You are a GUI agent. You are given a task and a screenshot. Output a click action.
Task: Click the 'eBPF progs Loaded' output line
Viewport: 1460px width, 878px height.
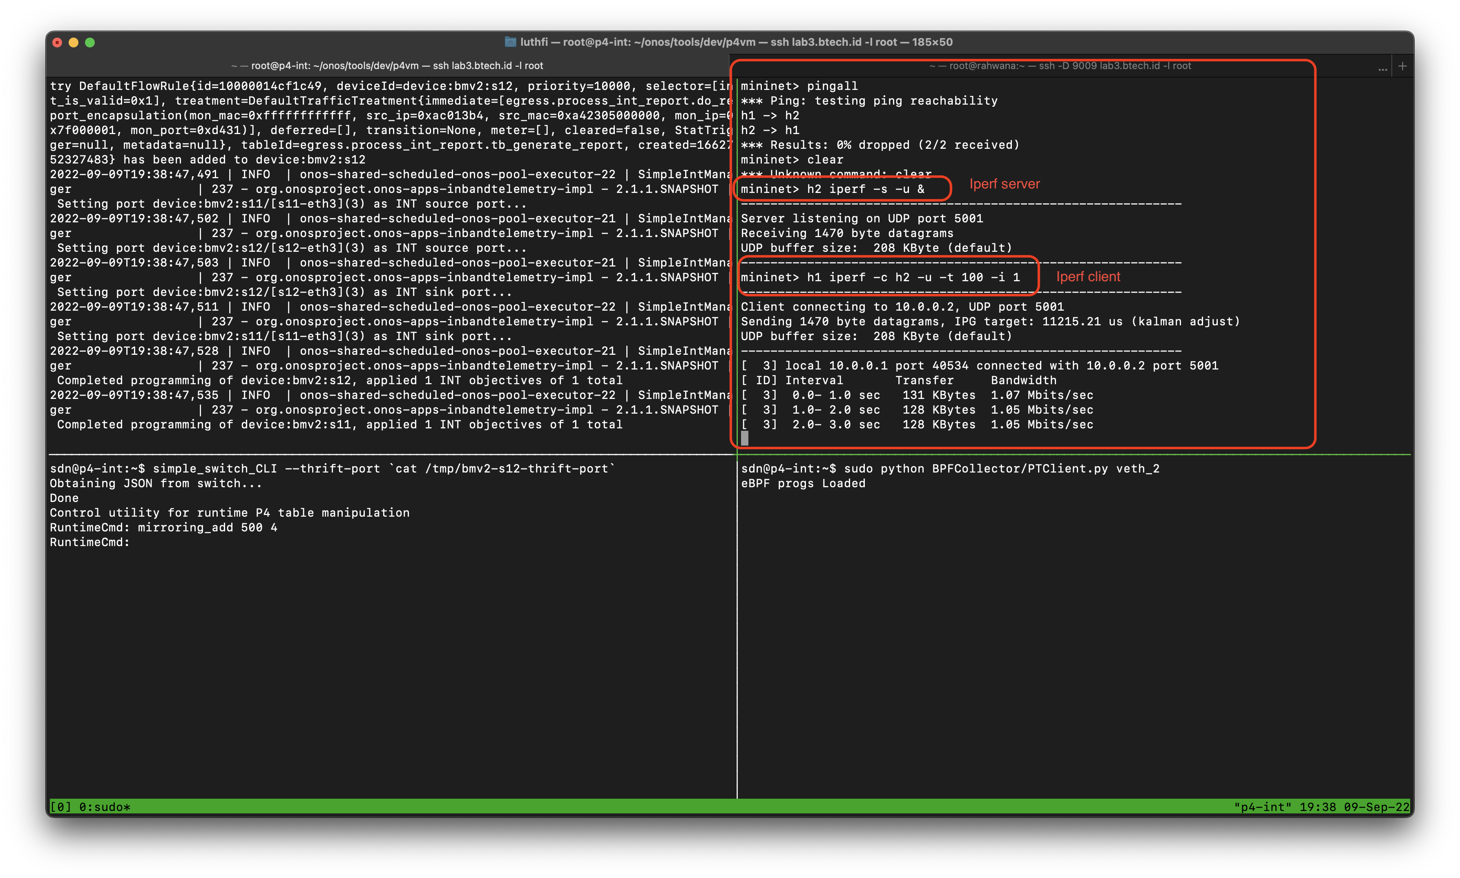click(x=803, y=484)
